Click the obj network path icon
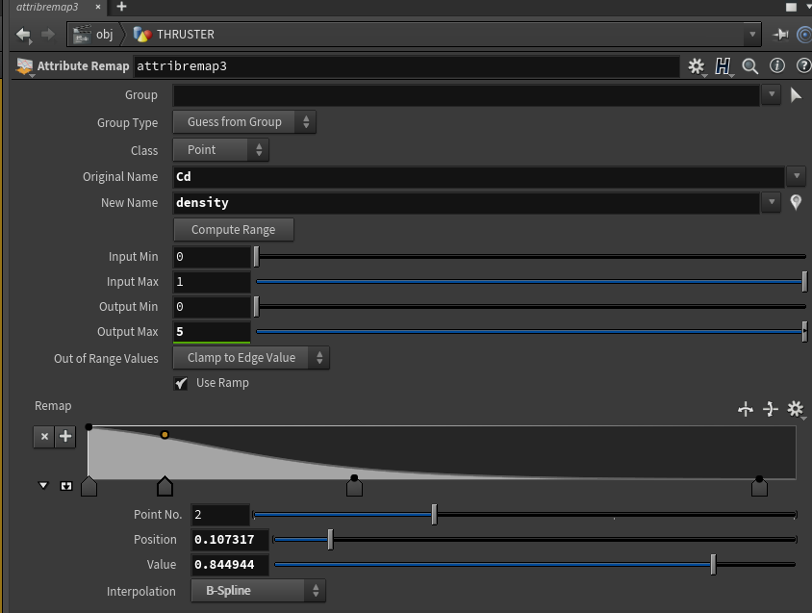Image resolution: width=812 pixels, height=613 pixels. tap(82, 35)
